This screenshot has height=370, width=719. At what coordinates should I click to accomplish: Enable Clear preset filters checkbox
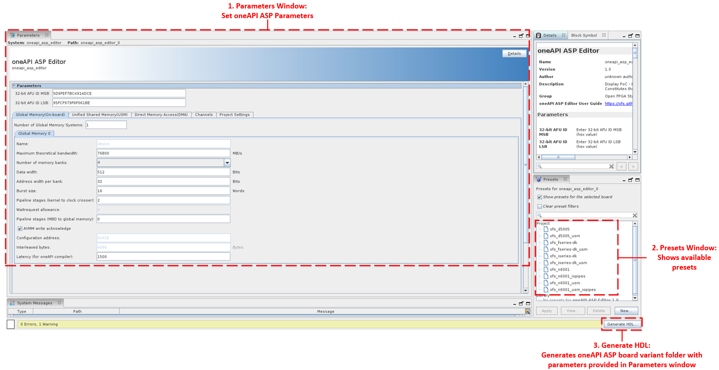tap(539, 206)
